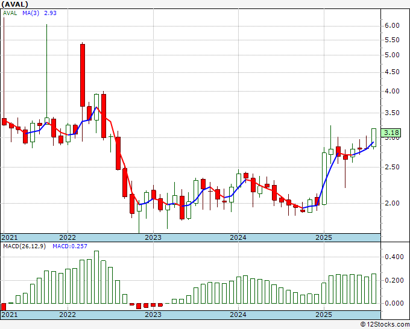
Task: Select 2024 on the MACD panel time axis
Action: coord(238,315)
